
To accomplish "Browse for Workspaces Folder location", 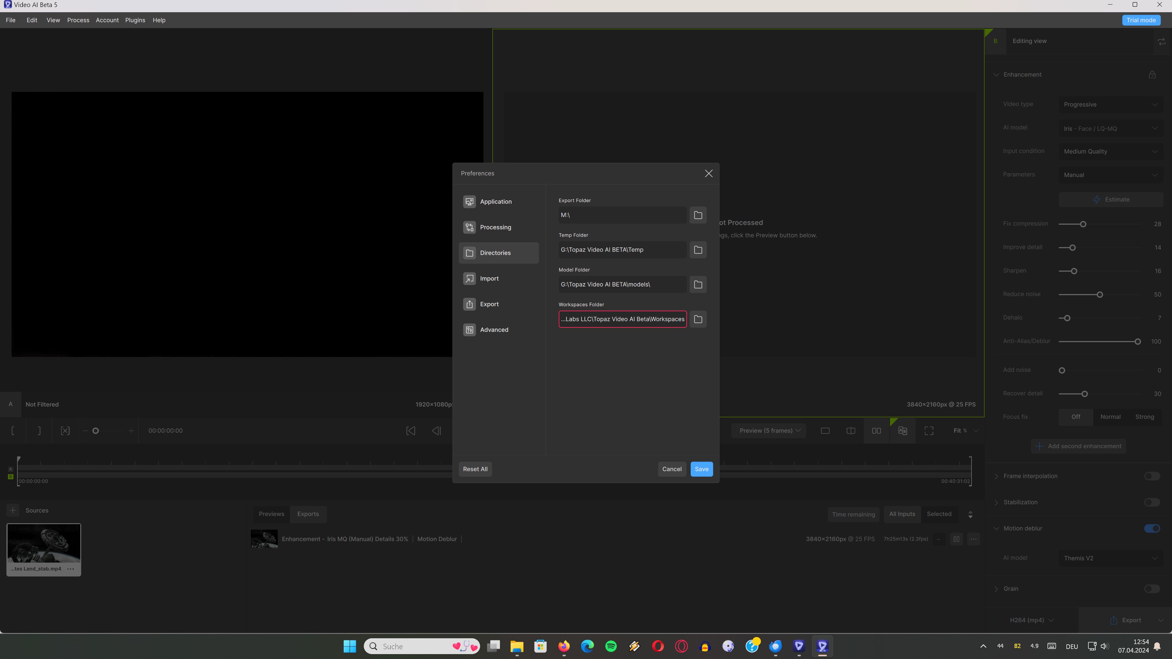I will coord(698,319).
